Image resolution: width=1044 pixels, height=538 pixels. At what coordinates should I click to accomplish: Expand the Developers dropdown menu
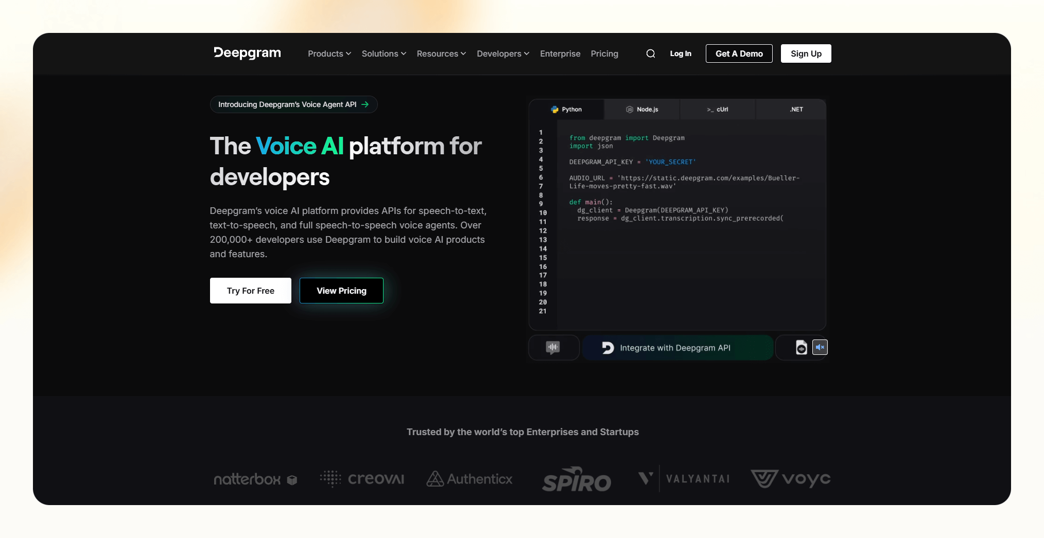click(x=503, y=53)
